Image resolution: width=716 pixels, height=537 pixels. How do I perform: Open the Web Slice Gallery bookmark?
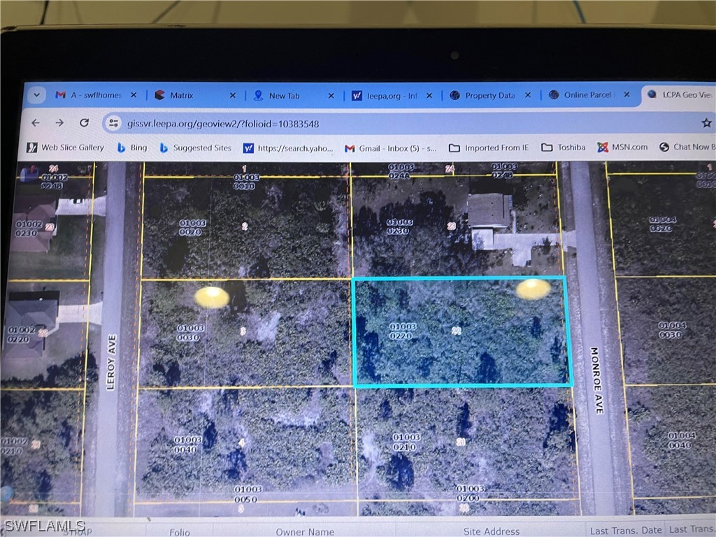66,148
